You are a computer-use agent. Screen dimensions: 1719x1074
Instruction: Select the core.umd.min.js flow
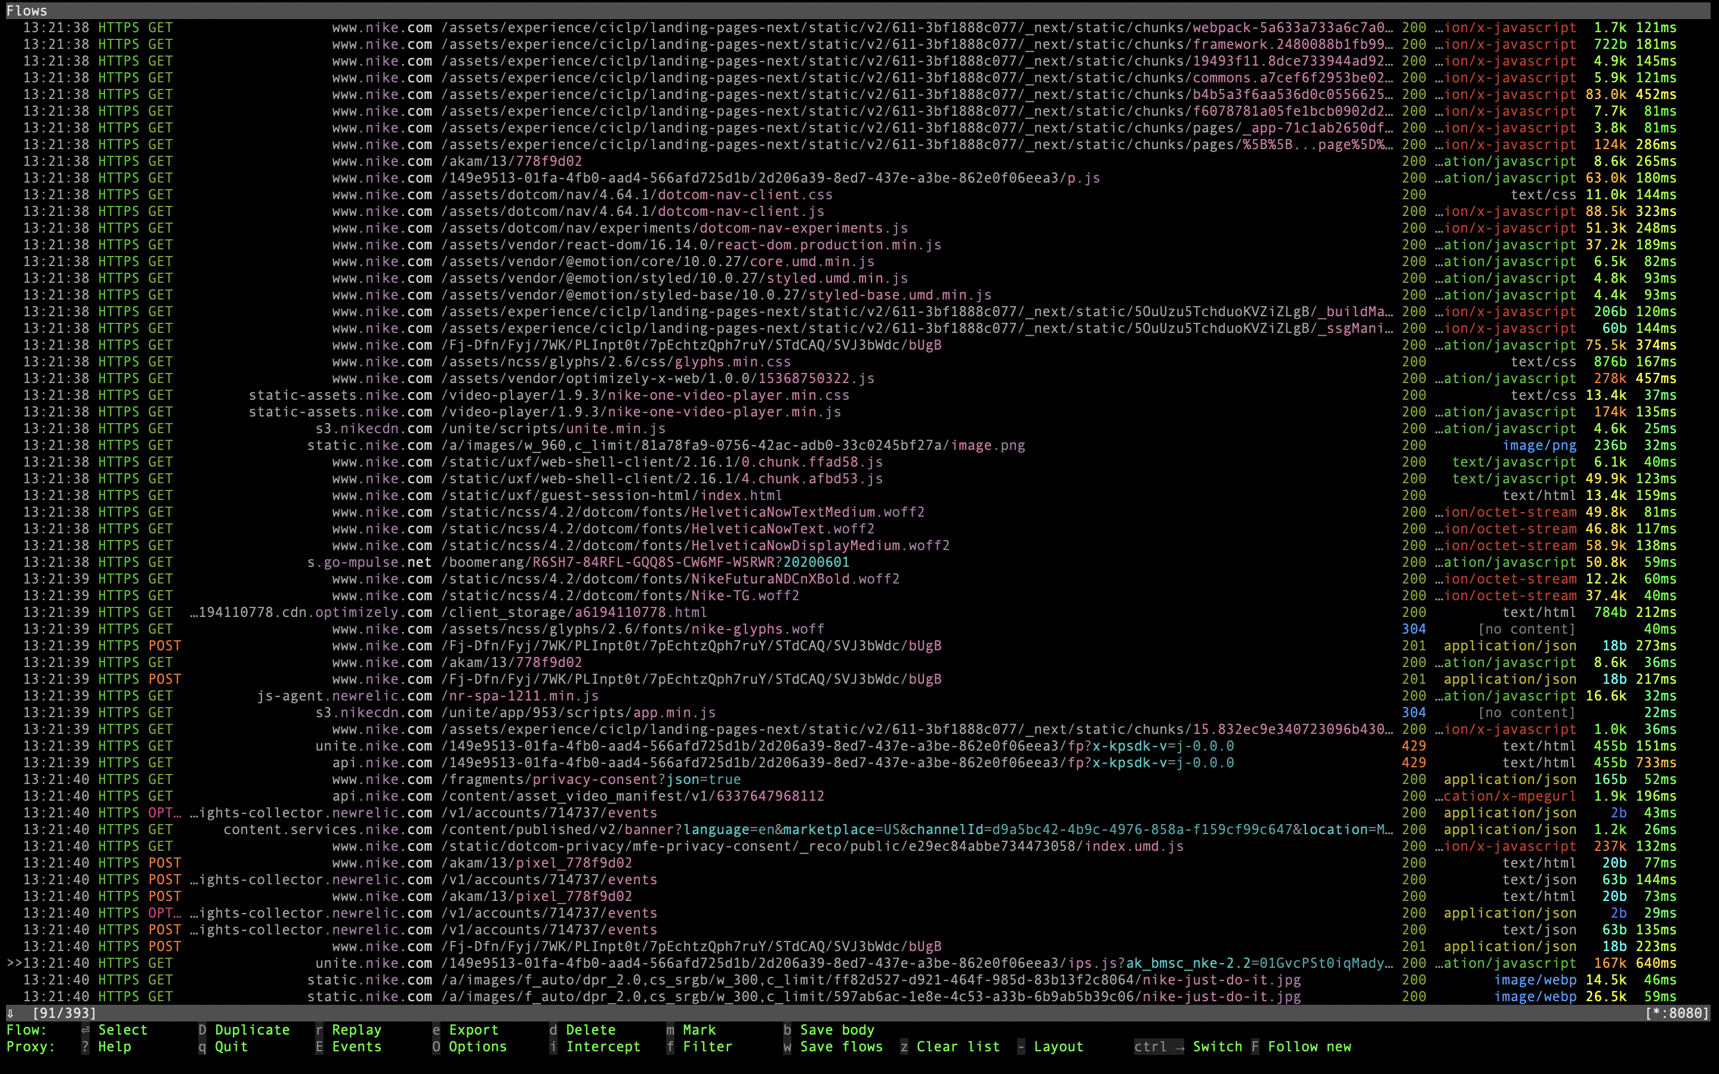(860, 261)
